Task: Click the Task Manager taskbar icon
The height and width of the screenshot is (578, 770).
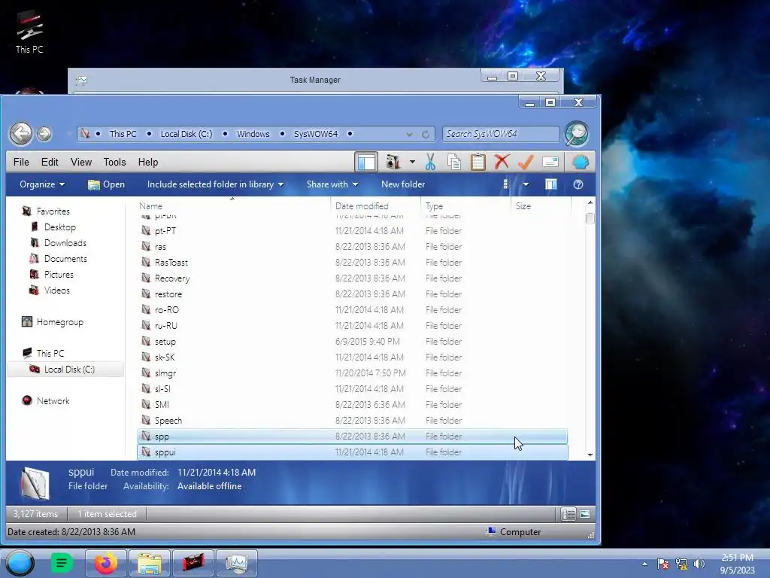Action: point(237,563)
